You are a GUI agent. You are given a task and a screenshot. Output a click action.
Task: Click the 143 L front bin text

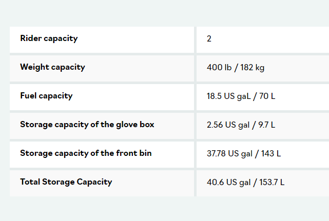tap(272, 154)
